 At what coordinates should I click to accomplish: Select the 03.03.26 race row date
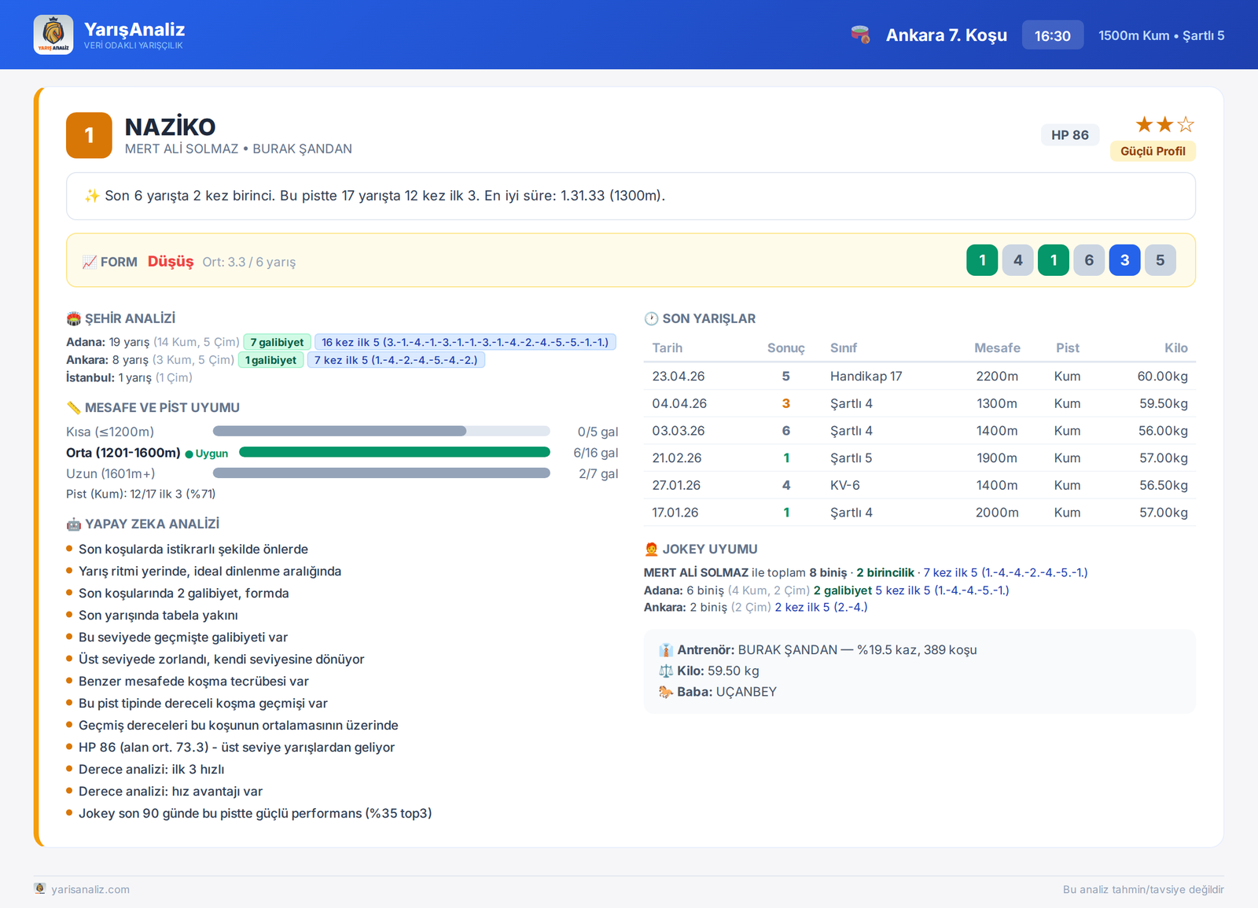click(679, 431)
